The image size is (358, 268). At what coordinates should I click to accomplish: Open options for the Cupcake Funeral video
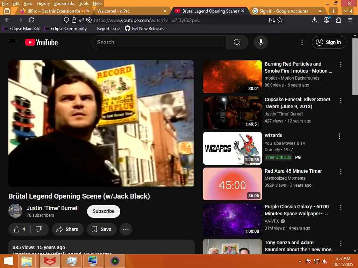[x=341, y=100]
